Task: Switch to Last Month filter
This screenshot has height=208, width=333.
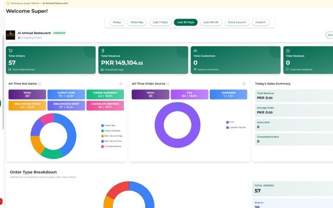Action: click(x=211, y=22)
